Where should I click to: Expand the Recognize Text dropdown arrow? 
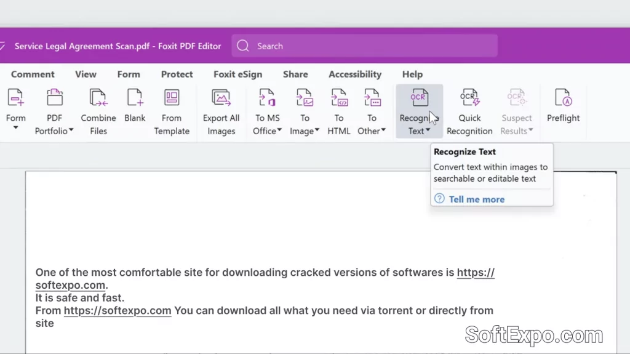click(x=428, y=130)
